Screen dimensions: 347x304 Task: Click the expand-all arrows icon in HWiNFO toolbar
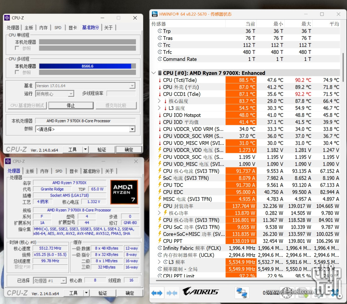point(157,293)
